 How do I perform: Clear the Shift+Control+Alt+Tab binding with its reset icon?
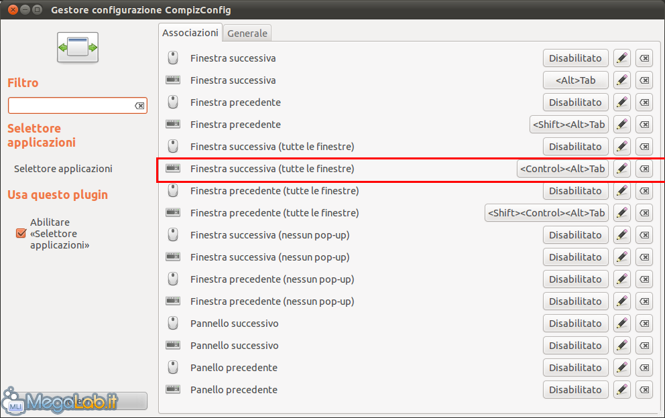pos(644,213)
